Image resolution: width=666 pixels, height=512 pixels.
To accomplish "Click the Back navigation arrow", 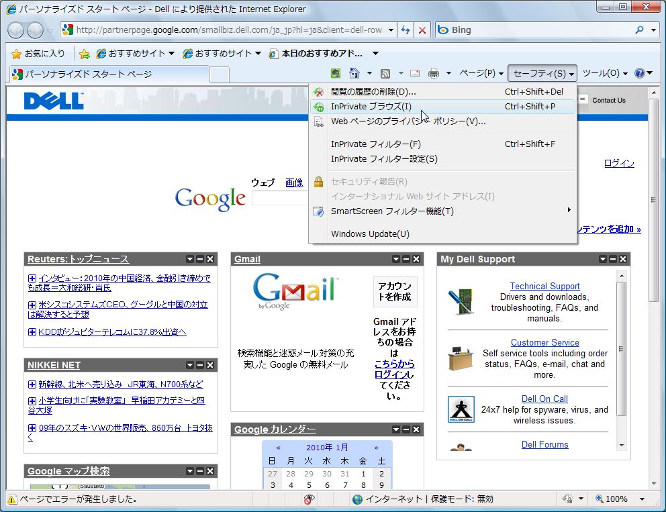I will (16, 30).
